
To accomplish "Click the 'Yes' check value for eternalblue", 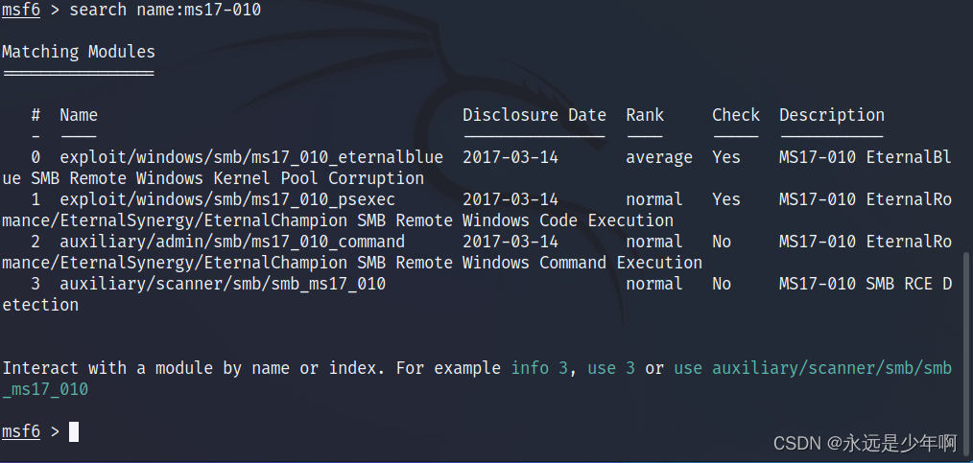I will [x=726, y=157].
